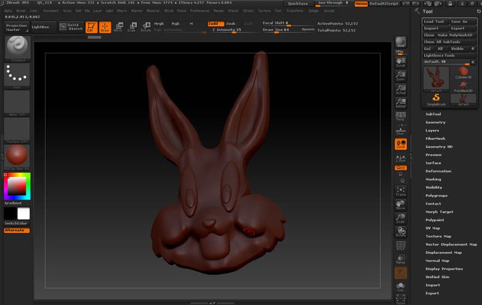
Task: Open the brush selector thumbnail
Action: click(17, 48)
